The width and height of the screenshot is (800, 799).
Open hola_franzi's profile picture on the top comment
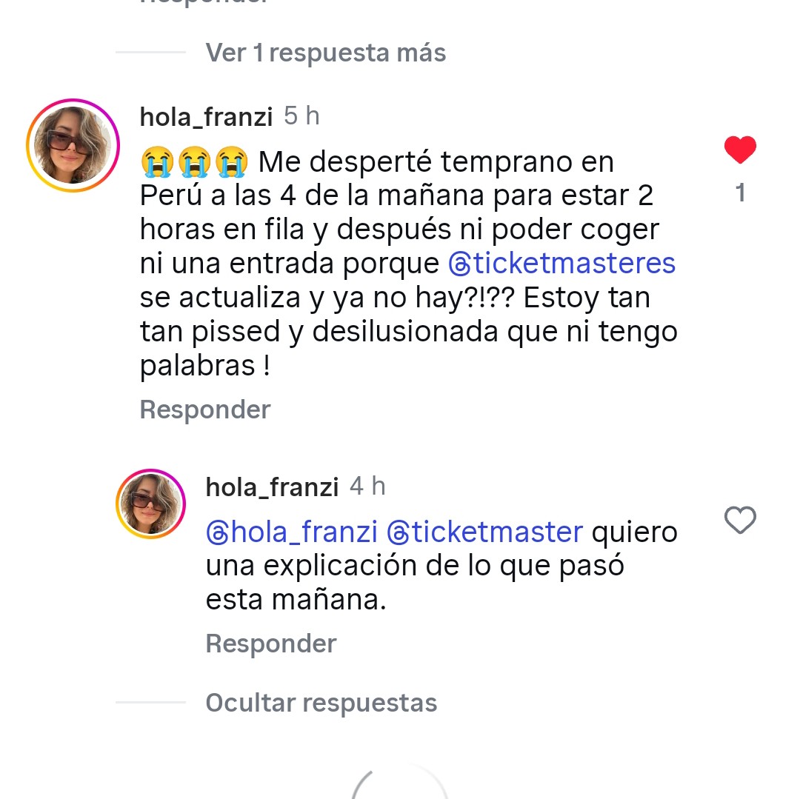pyautogui.click(x=73, y=145)
